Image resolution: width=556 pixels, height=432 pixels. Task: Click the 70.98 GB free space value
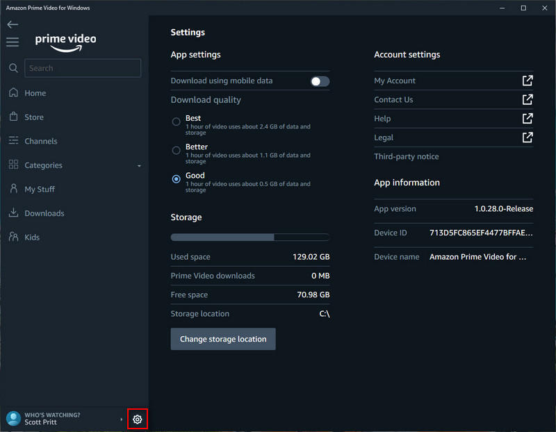tap(313, 294)
